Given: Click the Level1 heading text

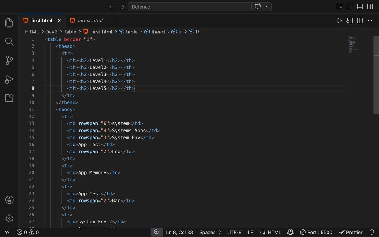Looking at the screenshot, I should pos(98,60).
